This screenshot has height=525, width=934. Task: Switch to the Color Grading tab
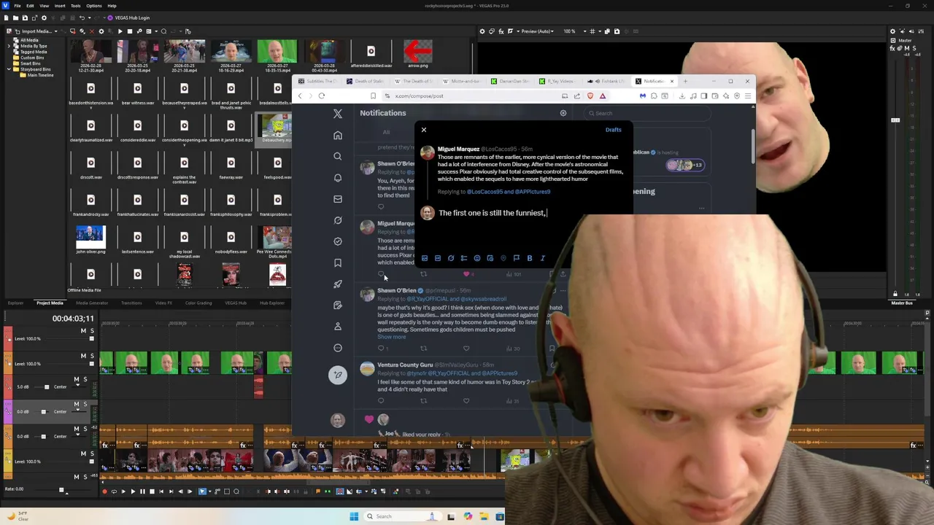pyautogui.click(x=198, y=303)
